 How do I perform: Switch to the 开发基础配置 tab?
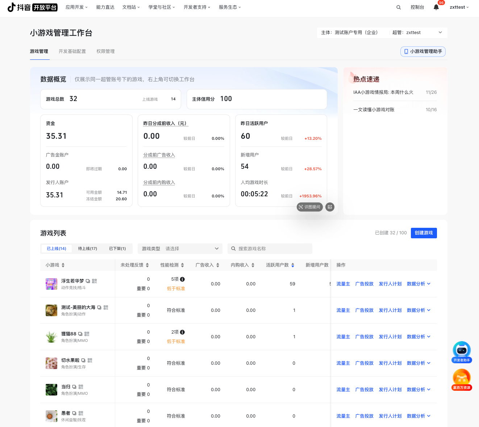click(x=72, y=51)
